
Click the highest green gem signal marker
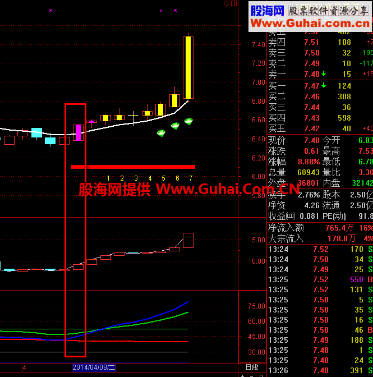click(188, 121)
